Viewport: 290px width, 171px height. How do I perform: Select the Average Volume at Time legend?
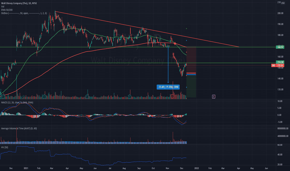click(x=19, y=128)
